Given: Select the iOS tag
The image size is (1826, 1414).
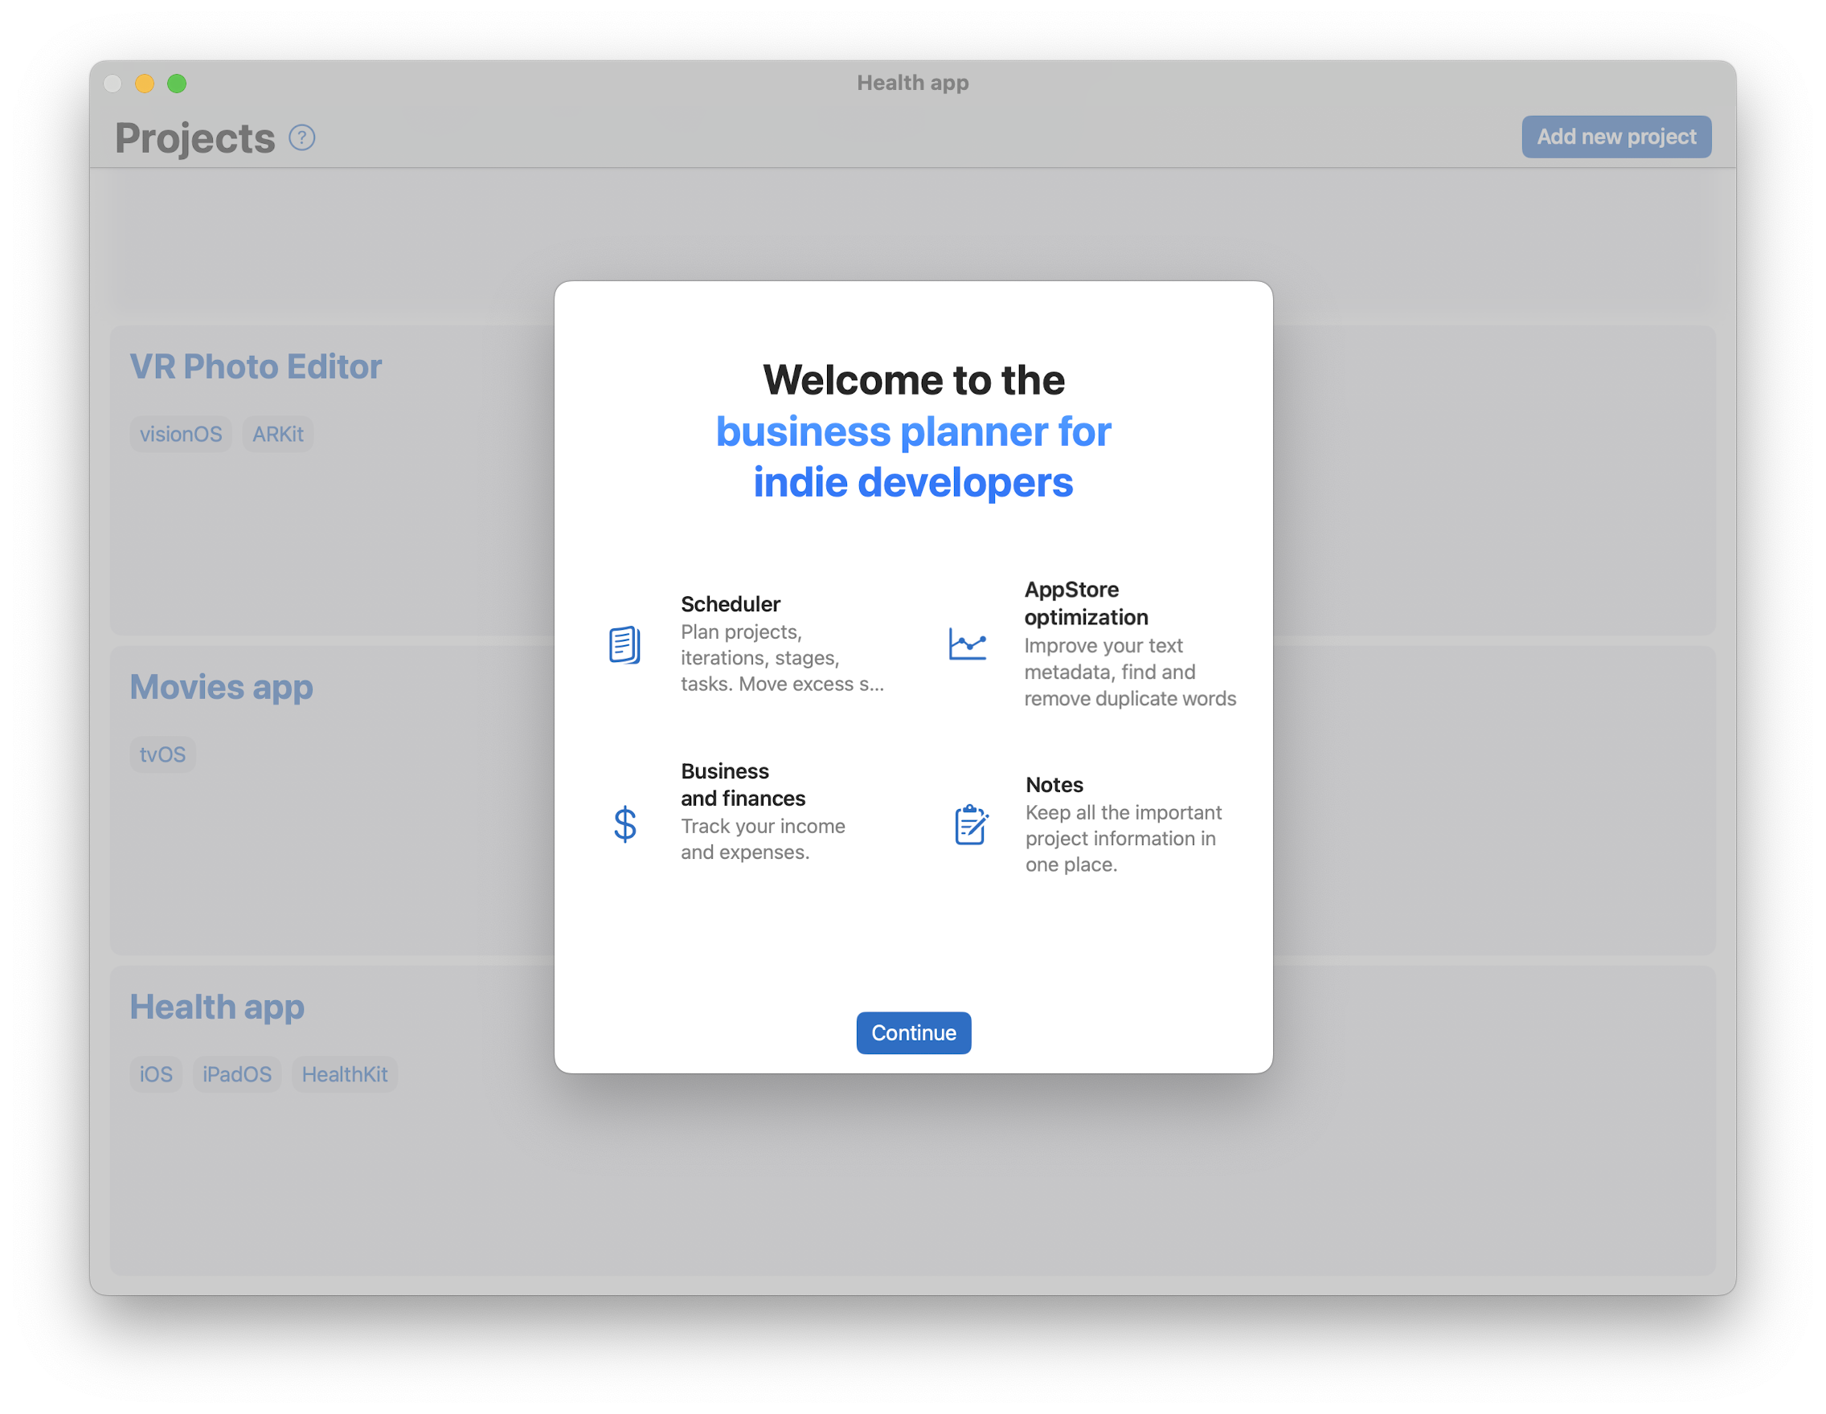Looking at the screenshot, I should point(155,1075).
